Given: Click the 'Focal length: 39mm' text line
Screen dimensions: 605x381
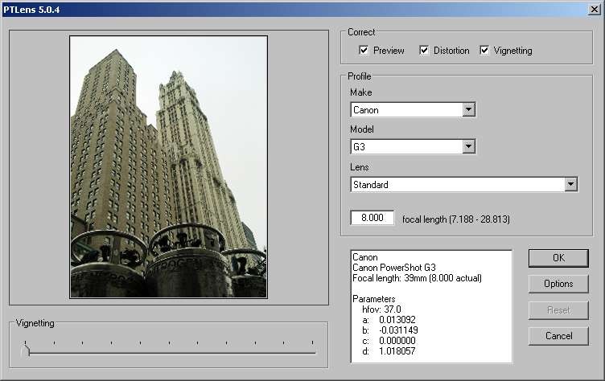Looking at the screenshot, I should click(417, 278).
